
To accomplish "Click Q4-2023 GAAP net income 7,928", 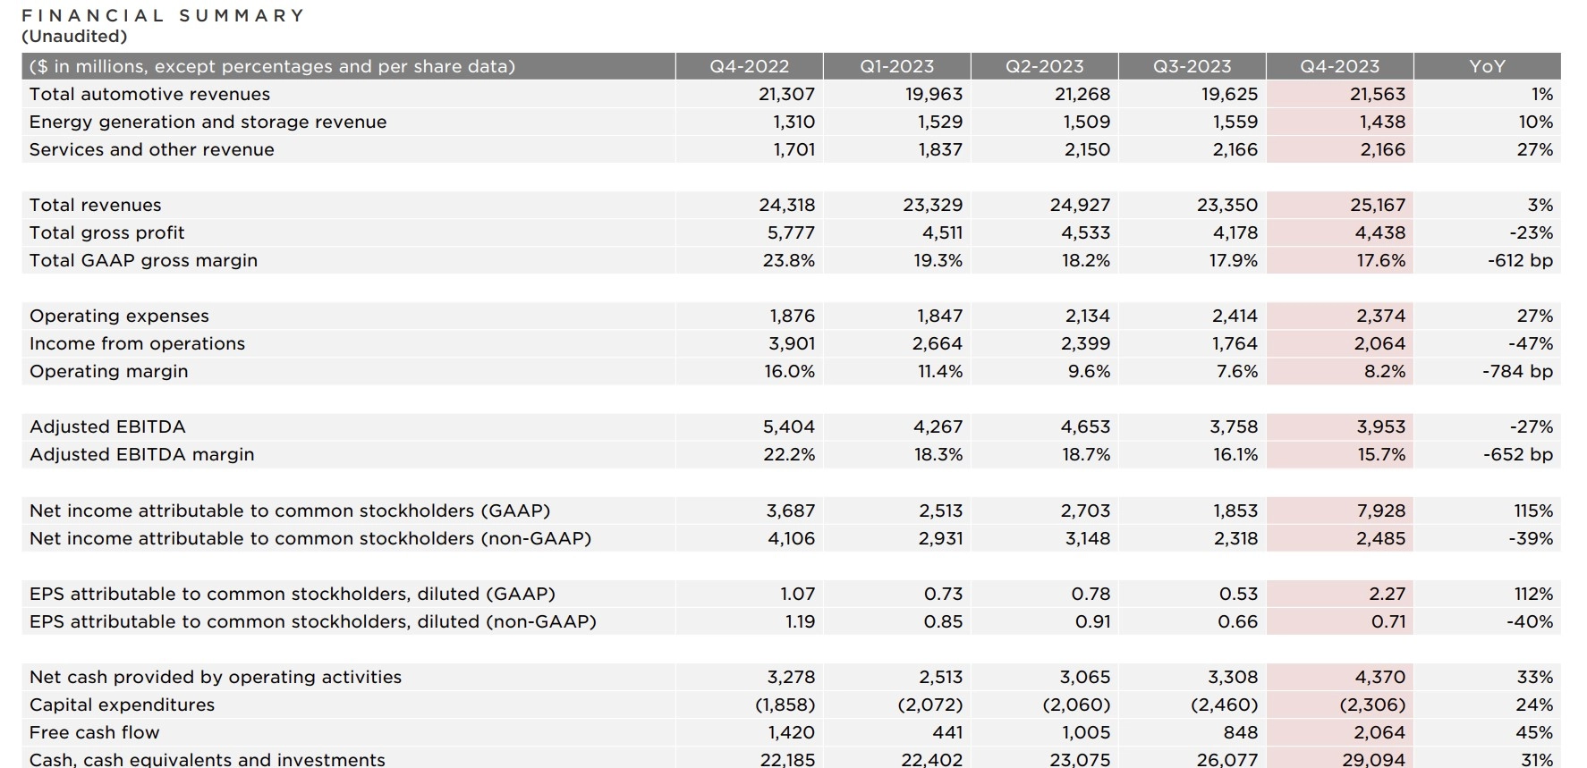I will 1380,511.
